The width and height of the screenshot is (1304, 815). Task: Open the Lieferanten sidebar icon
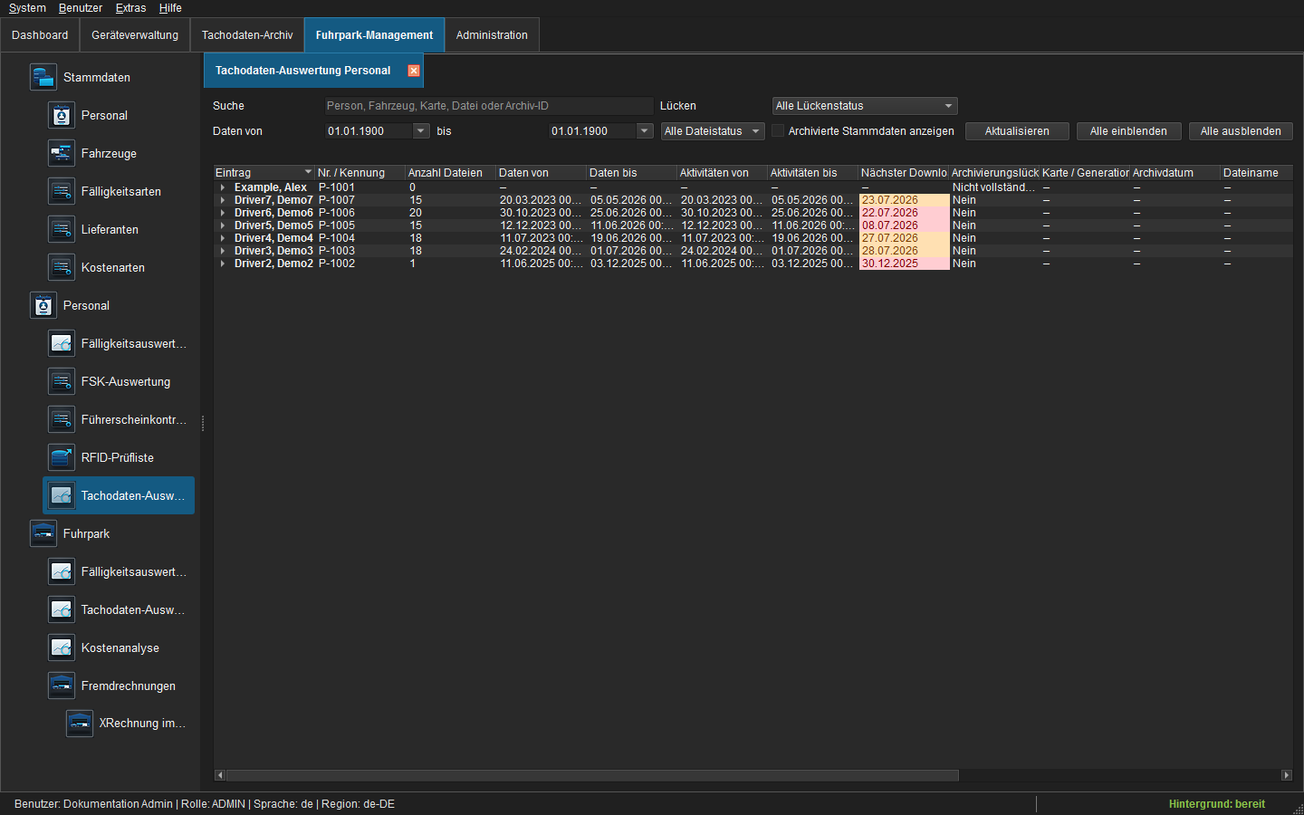[x=62, y=229]
